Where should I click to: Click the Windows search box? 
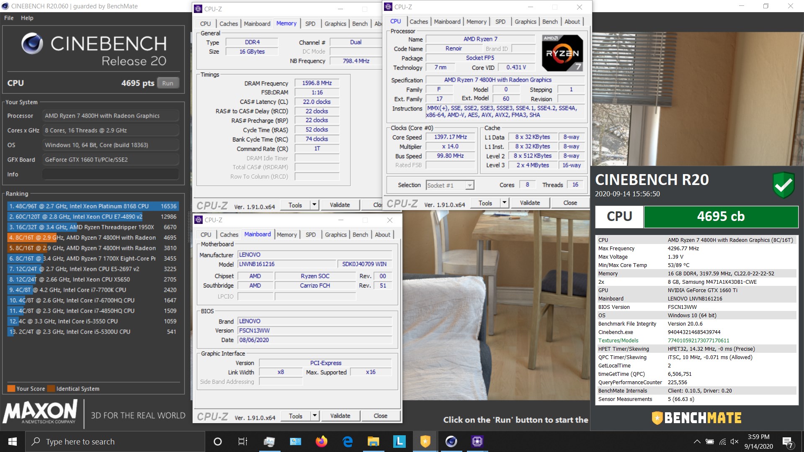(116, 442)
